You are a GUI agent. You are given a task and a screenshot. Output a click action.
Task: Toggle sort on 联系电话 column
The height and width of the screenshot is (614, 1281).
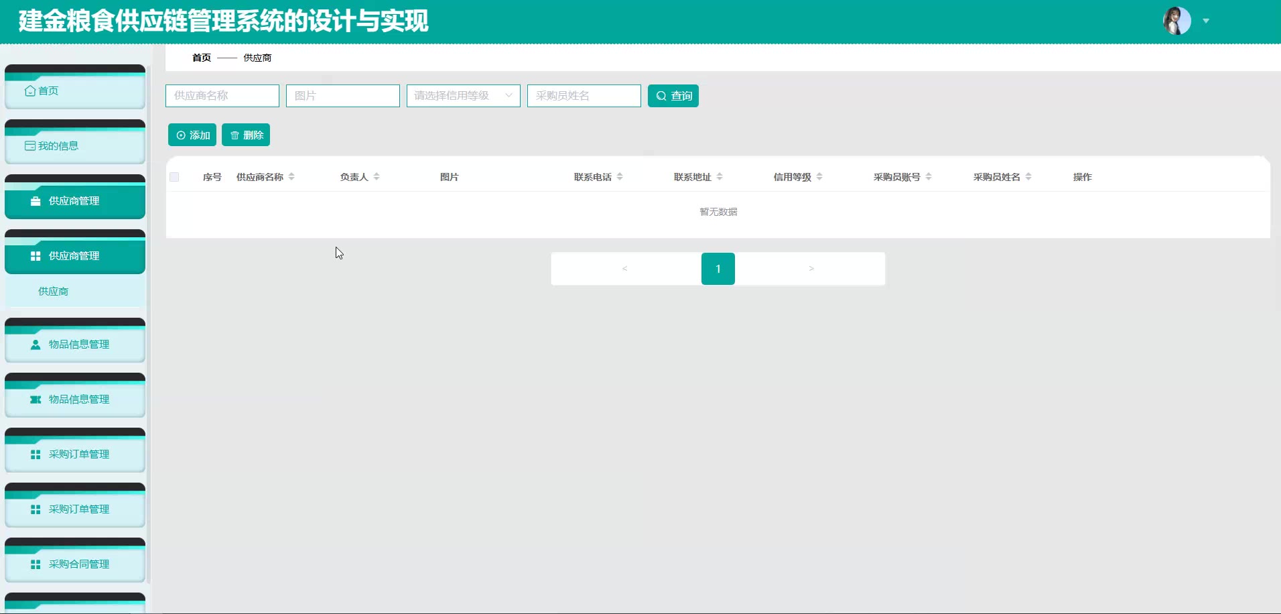point(620,177)
